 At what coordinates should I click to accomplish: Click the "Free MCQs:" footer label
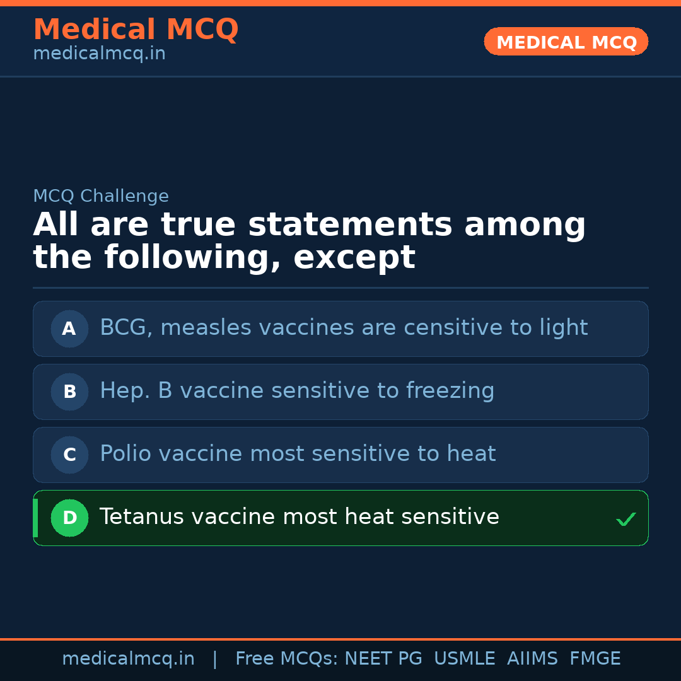coord(287,659)
